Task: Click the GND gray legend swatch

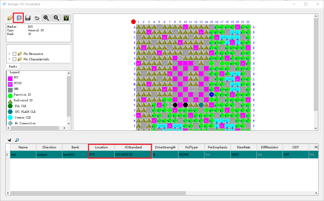Action: pyautogui.click(x=10, y=90)
